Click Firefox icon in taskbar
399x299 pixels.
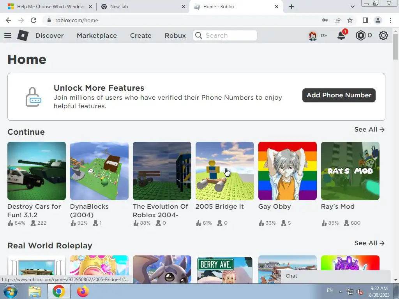83,291
